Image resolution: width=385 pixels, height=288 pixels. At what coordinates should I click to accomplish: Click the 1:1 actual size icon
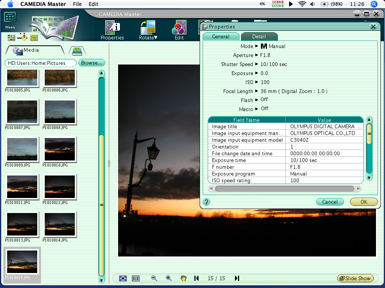pyautogui.click(x=135, y=278)
